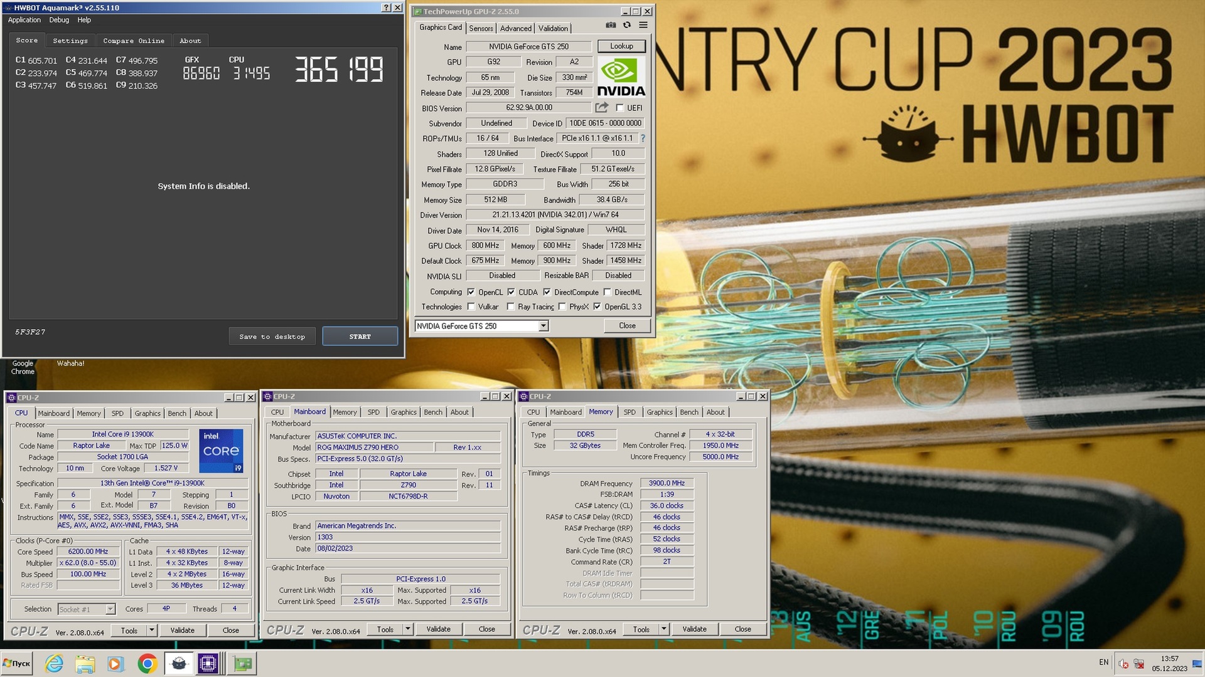
Task: Click the GPU-Z Name field NVIDIA GeForce GTS 250
Action: [x=528, y=46]
